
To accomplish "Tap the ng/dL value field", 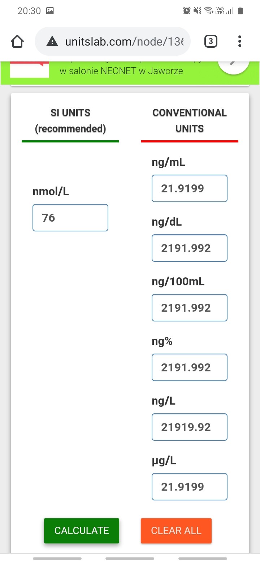I will tap(190, 248).
